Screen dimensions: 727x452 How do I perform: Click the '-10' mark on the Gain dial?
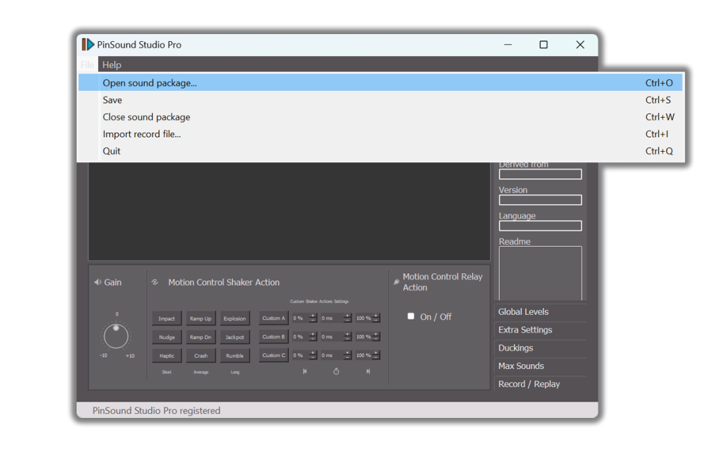[x=104, y=355]
